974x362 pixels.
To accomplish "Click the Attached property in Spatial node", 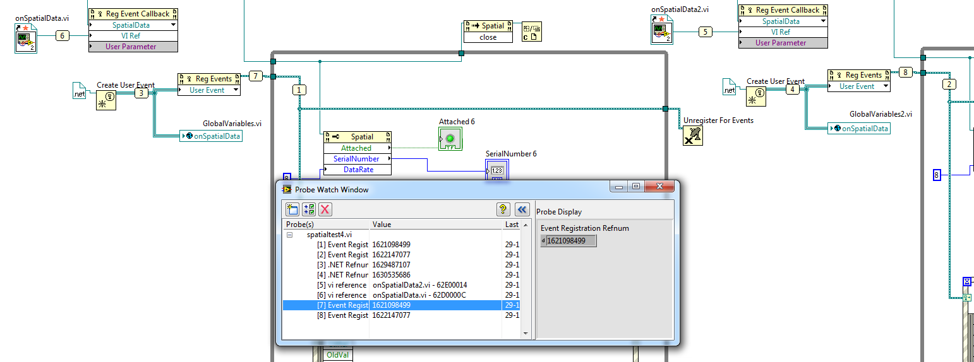I will tap(356, 148).
